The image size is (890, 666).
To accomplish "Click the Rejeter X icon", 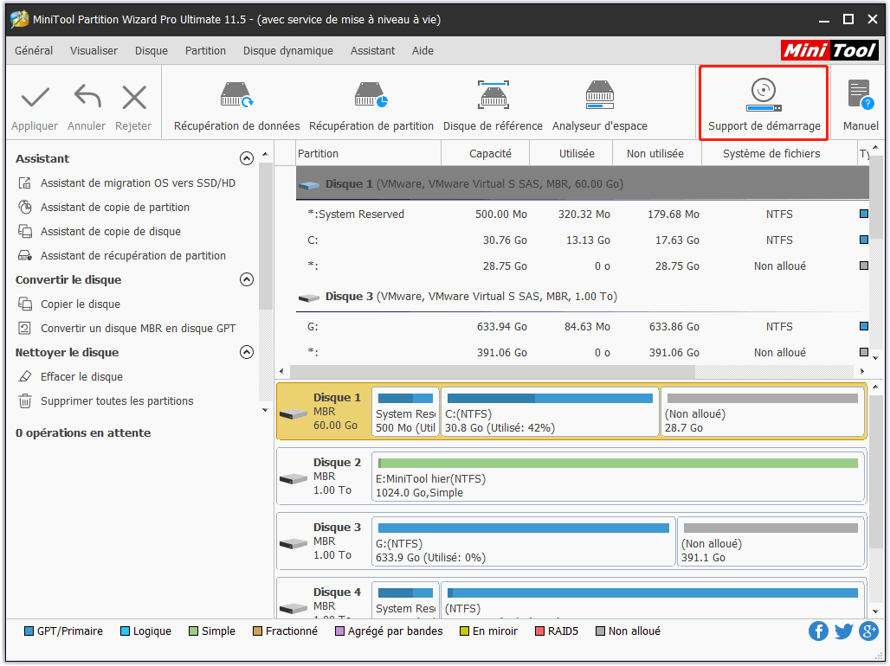I will pos(134,98).
